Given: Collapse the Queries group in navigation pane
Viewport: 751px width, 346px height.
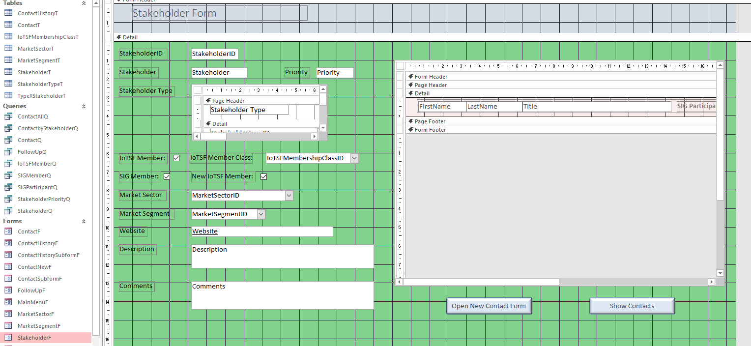Looking at the screenshot, I should (84, 106).
